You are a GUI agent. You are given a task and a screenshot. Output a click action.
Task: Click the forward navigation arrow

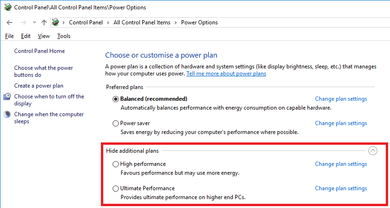coord(23,22)
